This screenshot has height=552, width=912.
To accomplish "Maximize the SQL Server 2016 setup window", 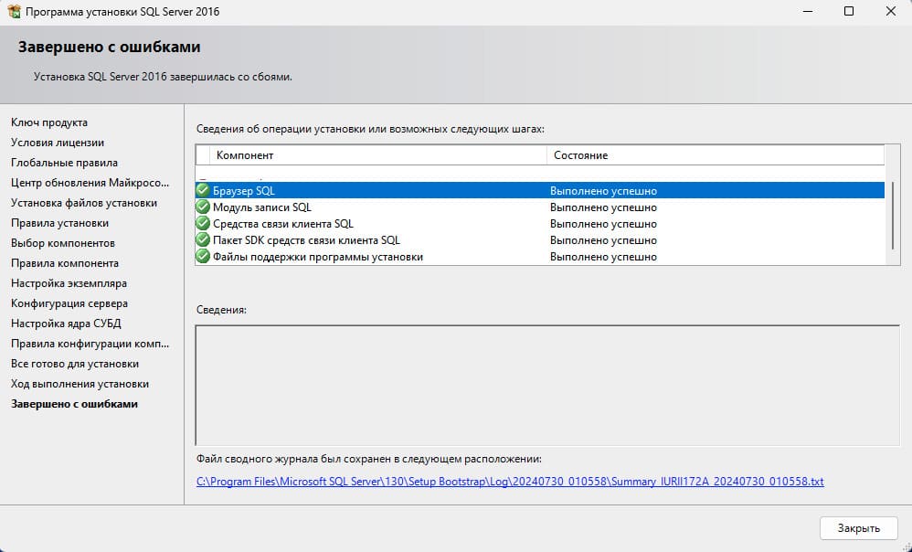I will click(849, 12).
